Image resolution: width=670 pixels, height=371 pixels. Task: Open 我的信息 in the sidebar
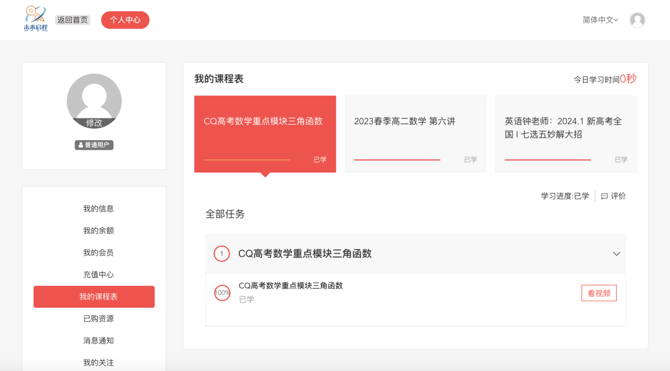[x=98, y=208]
